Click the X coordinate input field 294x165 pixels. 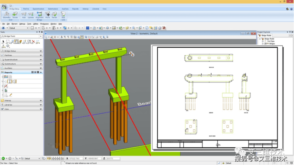pyautogui.click(x=76, y=158)
